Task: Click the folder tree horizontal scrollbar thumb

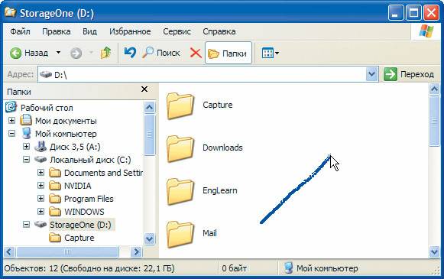Action: pyautogui.click(x=67, y=251)
